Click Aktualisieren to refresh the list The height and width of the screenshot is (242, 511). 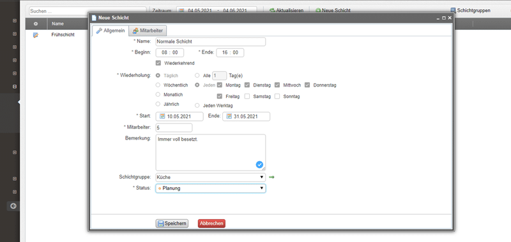pyautogui.click(x=286, y=10)
